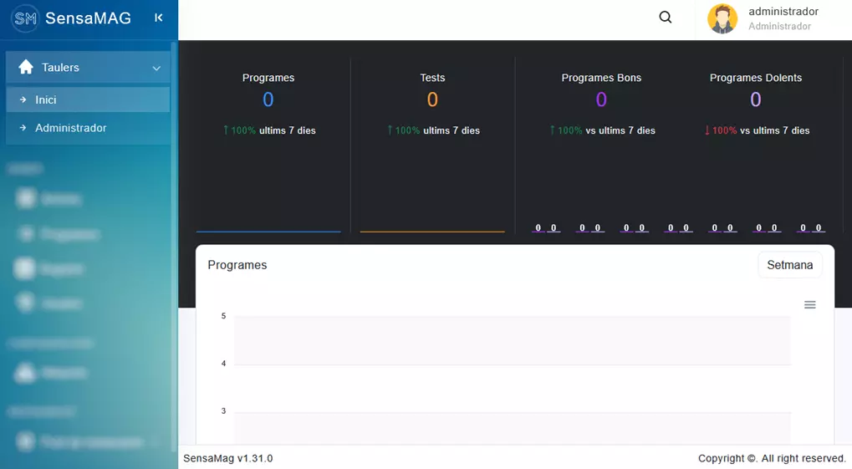The height and width of the screenshot is (469, 852).
Task: Click the SensaMAG brand name
Action: click(x=88, y=18)
